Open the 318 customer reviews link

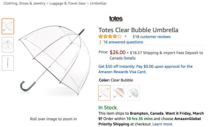tap(151, 37)
